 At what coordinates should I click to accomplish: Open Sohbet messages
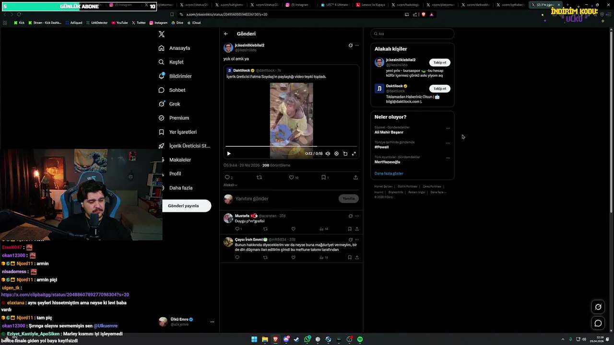tap(172, 90)
